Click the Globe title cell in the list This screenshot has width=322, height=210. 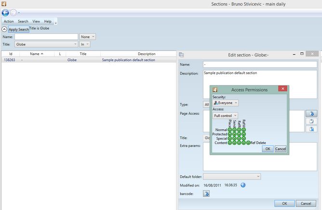tap(72, 60)
